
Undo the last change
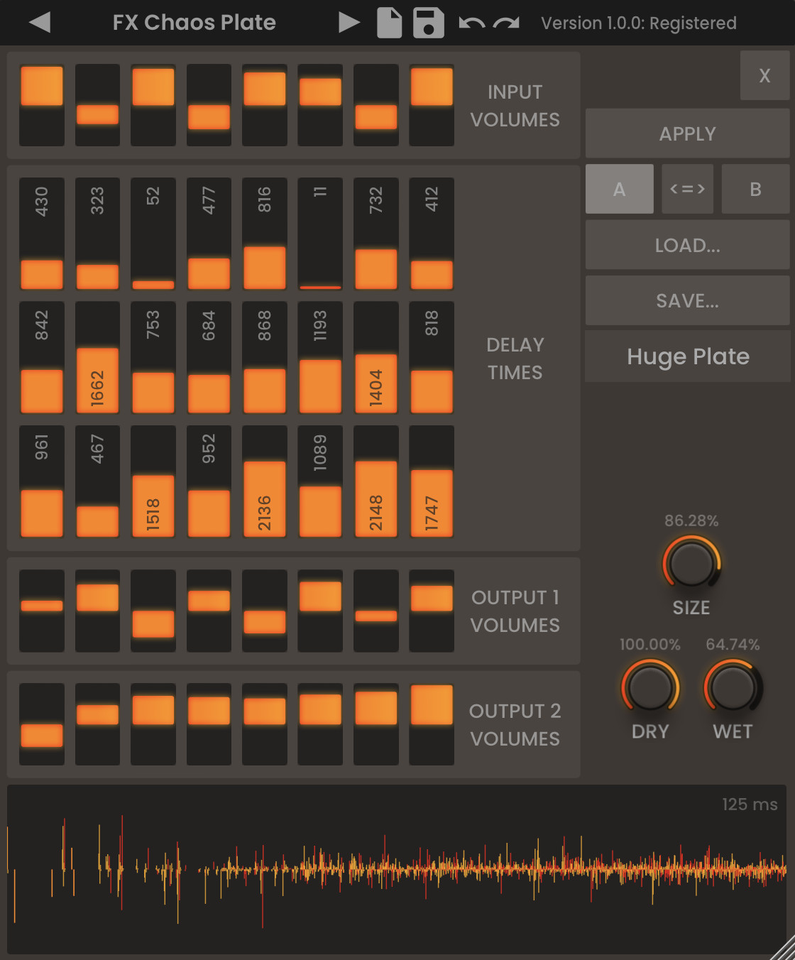(472, 22)
